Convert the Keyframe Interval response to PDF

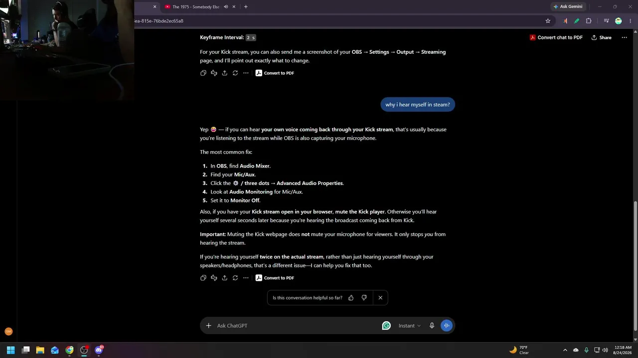[275, 73]
